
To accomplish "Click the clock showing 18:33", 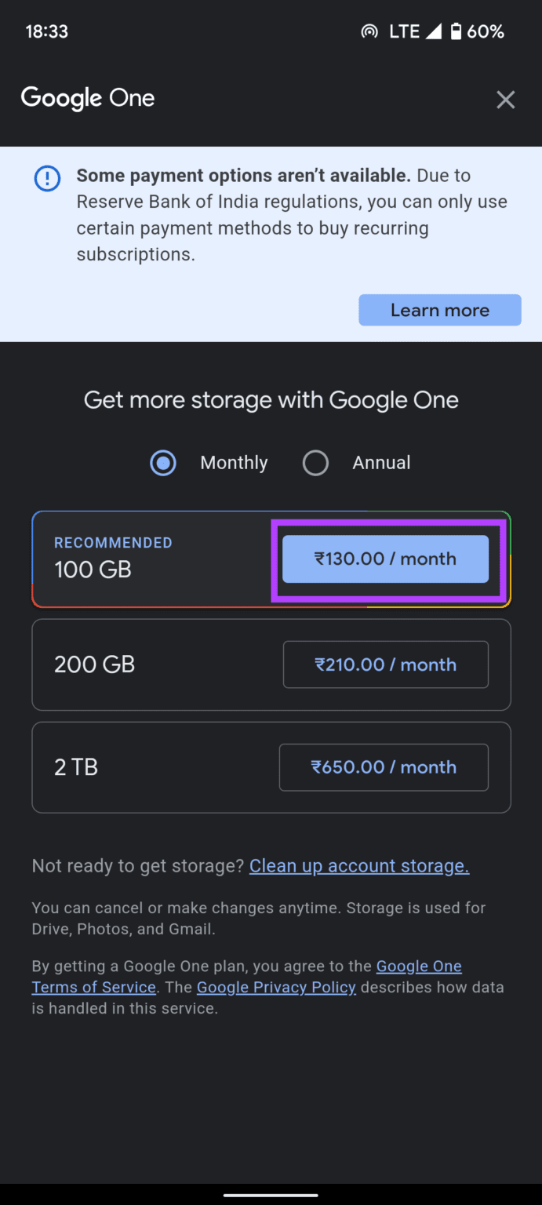I will [x=46, y=31].
